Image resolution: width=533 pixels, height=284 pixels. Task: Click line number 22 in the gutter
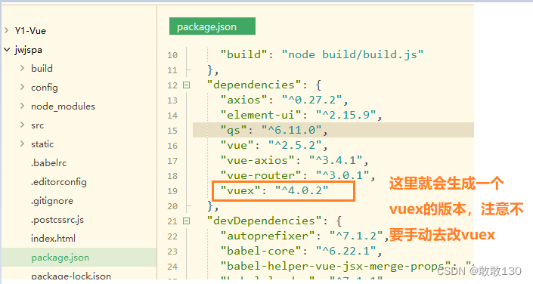pyautogui.click(x=172, y=236)
